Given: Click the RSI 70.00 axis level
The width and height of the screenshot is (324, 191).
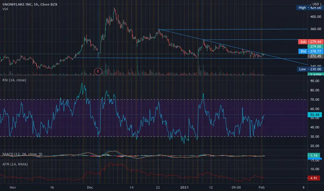Looking at the screenshot, I should point(315,100).
